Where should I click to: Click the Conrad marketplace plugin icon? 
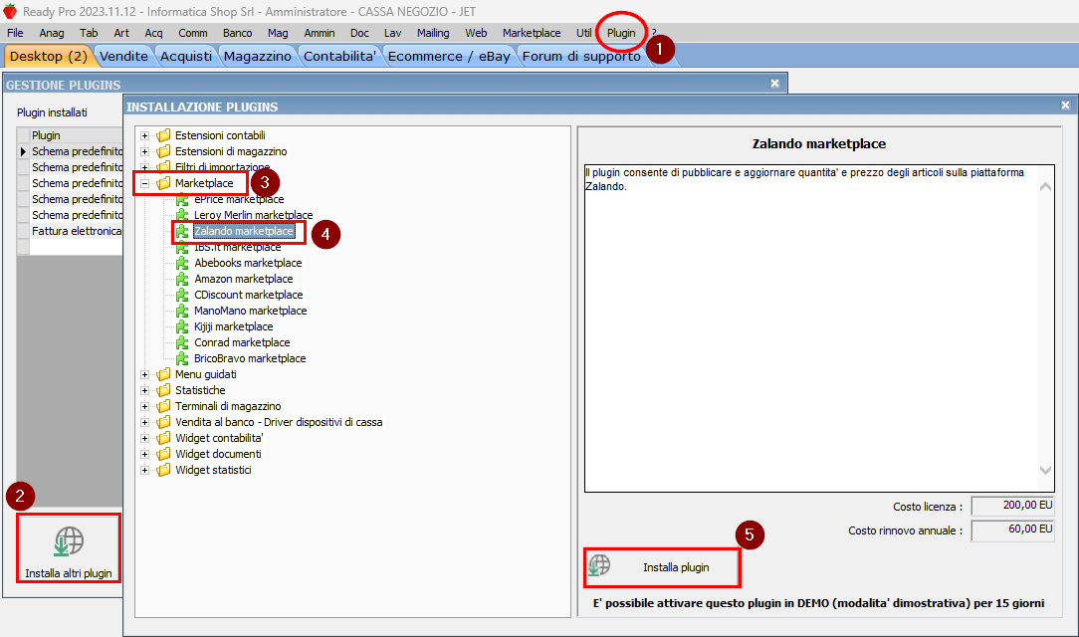coord(182,342)
